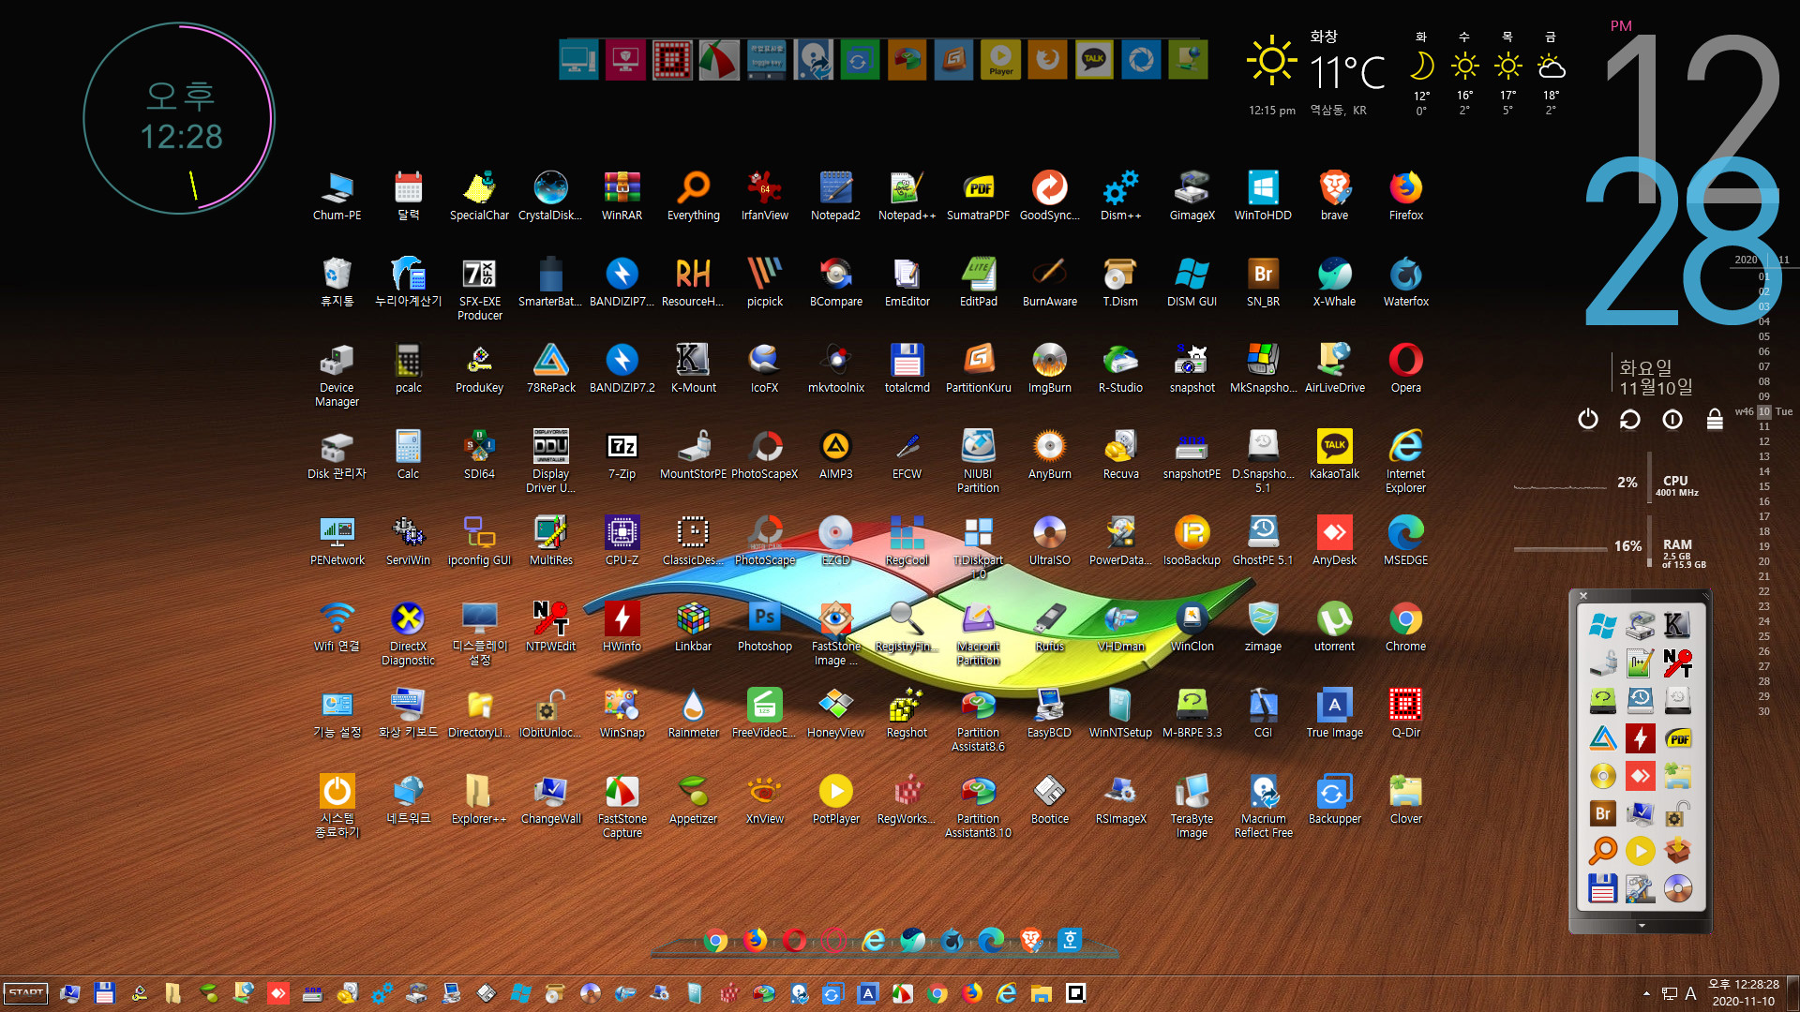Open WinRAR desktop shortcut
Image resolution: width=1800 pixels, height=1012 pixels.
622,196
